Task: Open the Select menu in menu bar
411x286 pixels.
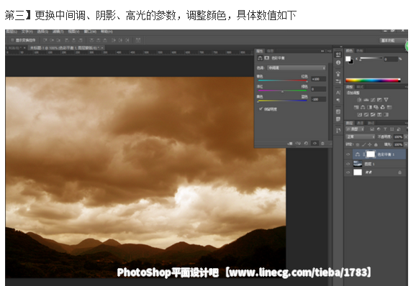Action: [x=42, y=32]
